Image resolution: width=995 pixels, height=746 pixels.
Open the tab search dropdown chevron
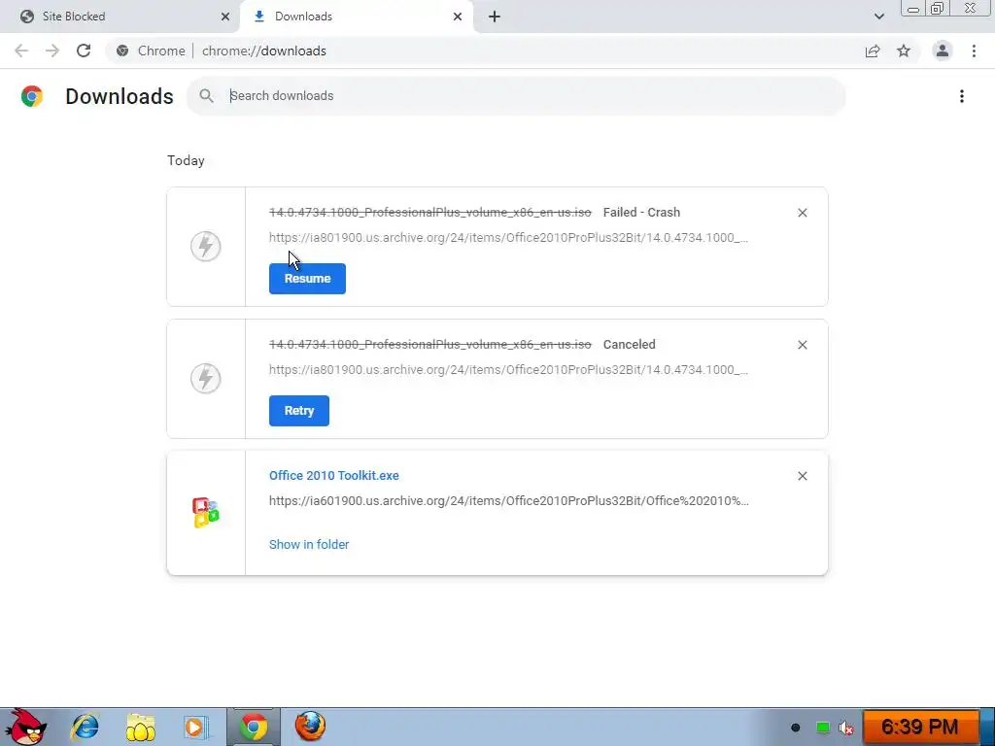pyautogui.click(x=878, y=17)
